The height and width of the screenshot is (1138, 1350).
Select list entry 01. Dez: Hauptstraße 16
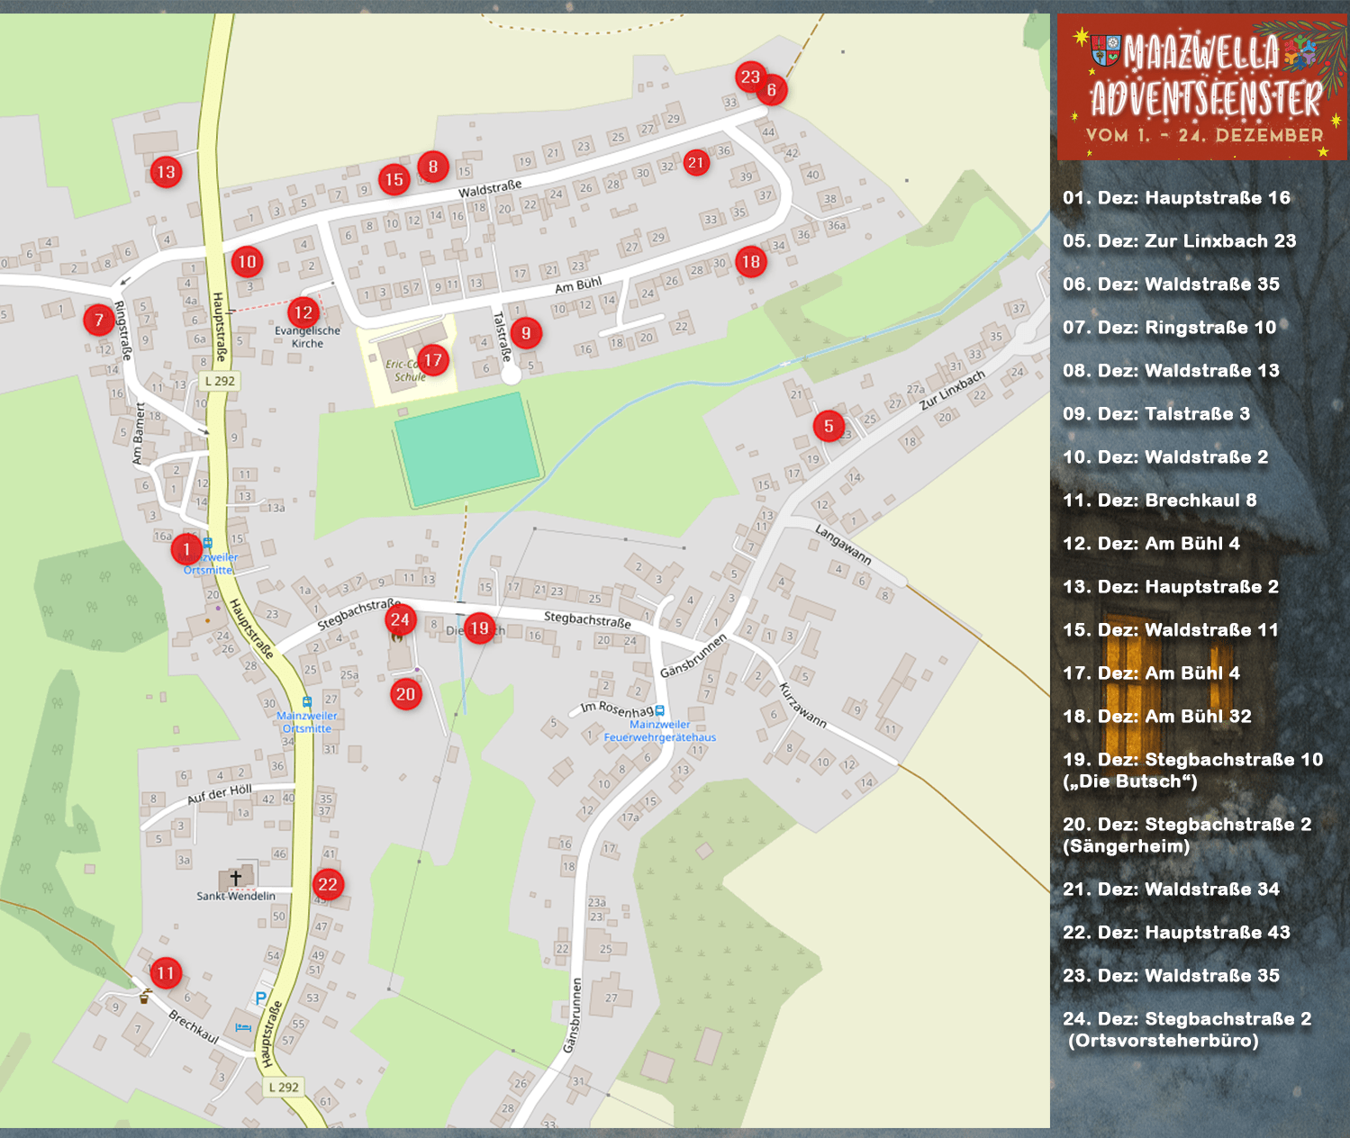click(x=1176, y=198)
